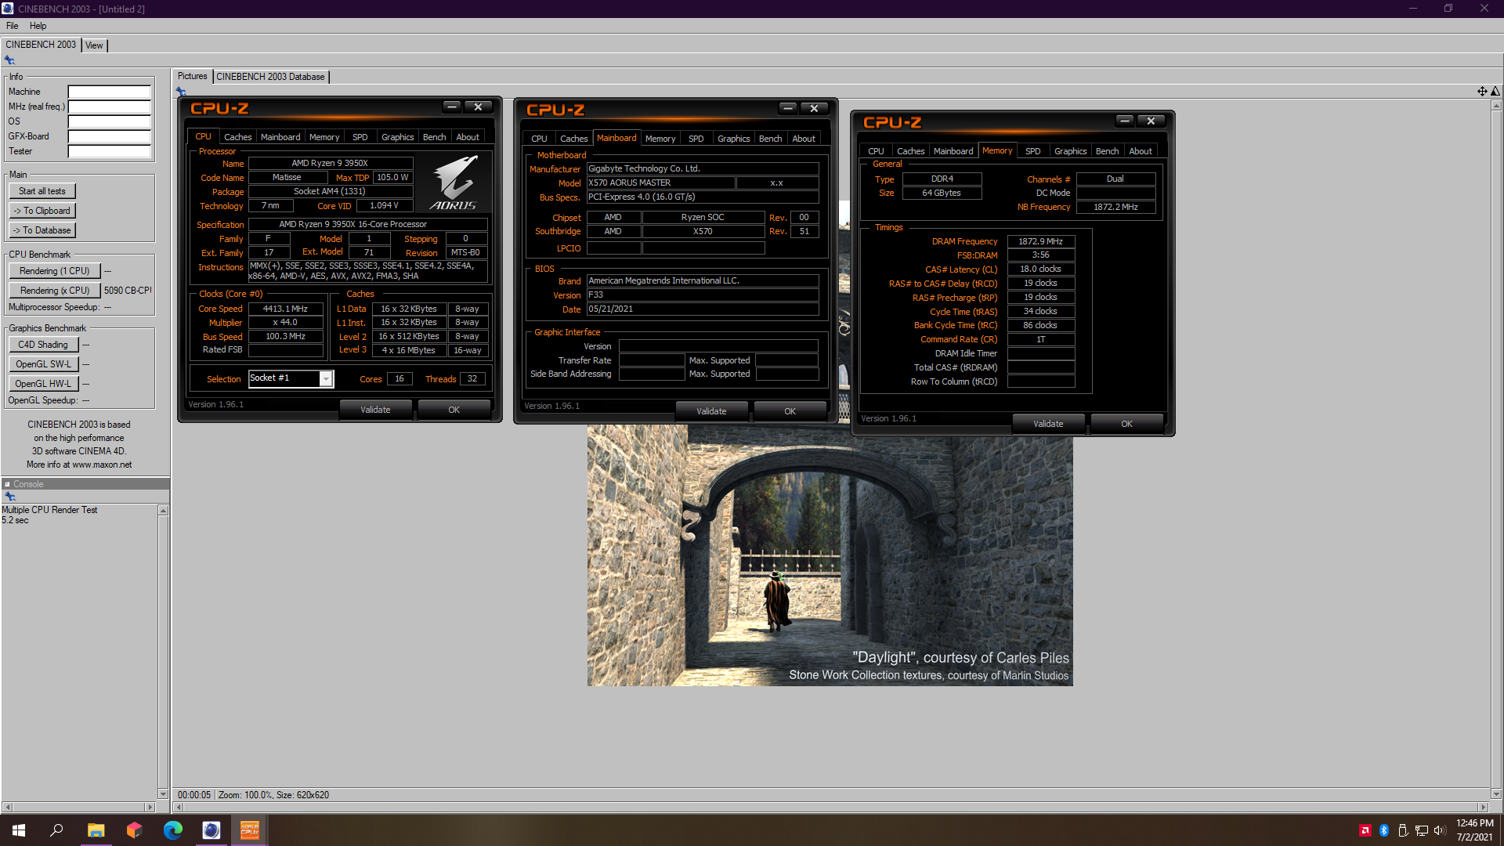Screen dimensions: 1504x846
Task: Run the Rendering (x CPU) benchmark
Action: (55, 291)
